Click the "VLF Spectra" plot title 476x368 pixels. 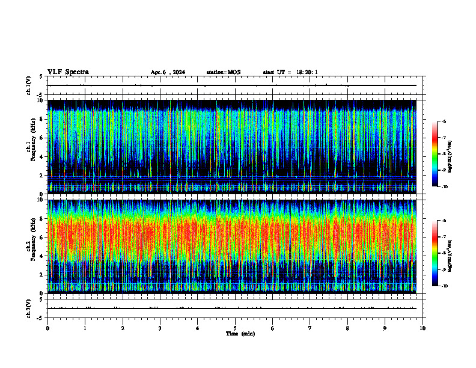click(68, 72)
